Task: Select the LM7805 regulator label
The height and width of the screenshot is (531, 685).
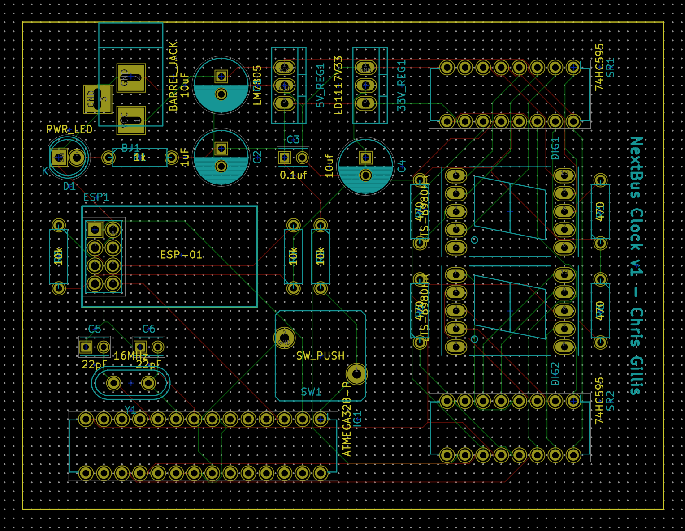Action: tap(257, 86)
